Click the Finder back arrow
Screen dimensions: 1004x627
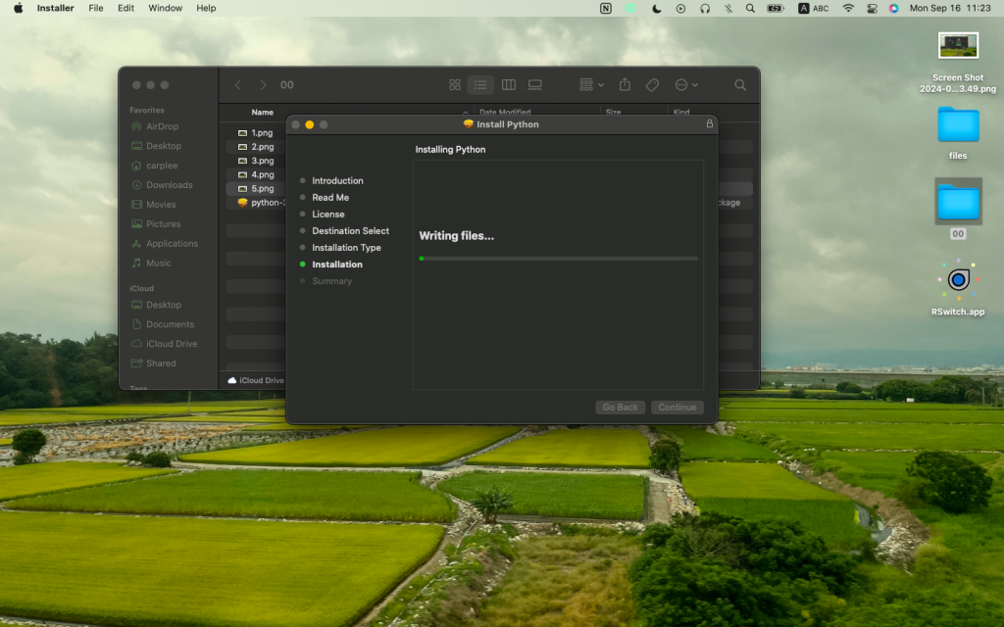tap(237, 85)
